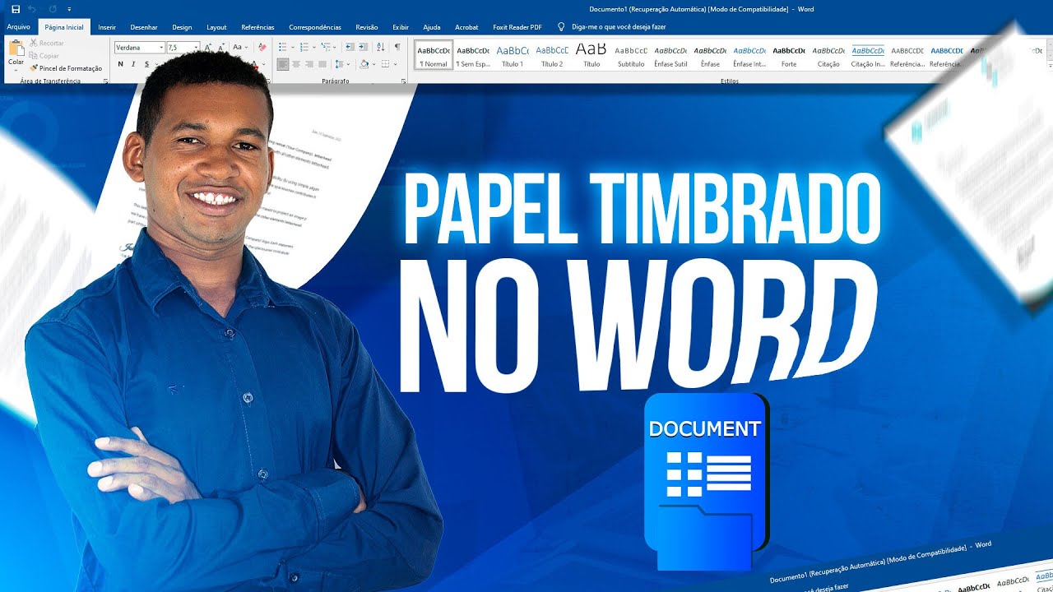1053x592 pixels.
Task: Open the Customize Quick Access Toolbar arrow
Action: pos(69,9)
